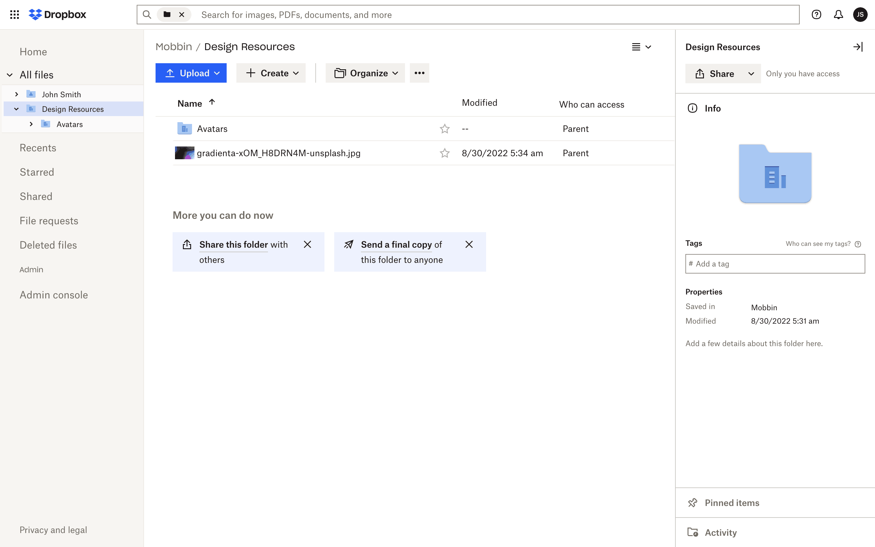Open the JS account avatar menu
The height and width of the screenshot is (547, 875).
point(860,15)
